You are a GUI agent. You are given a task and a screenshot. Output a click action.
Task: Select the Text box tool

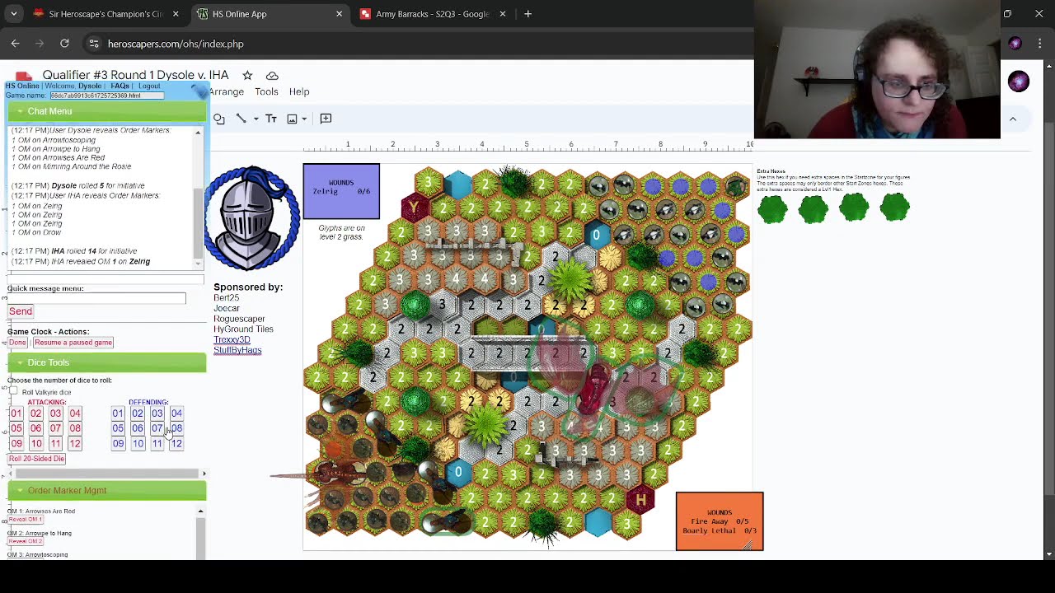point(271,119)
